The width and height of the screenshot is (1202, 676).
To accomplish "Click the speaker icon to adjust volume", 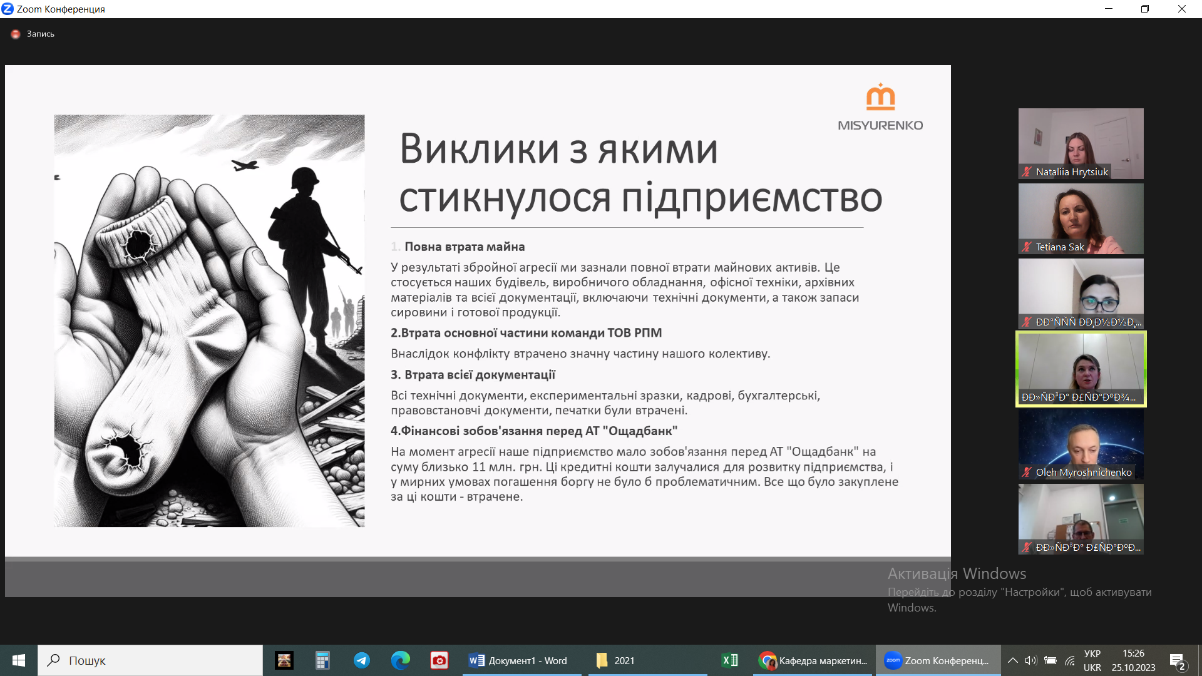I will pos(1030,660).
